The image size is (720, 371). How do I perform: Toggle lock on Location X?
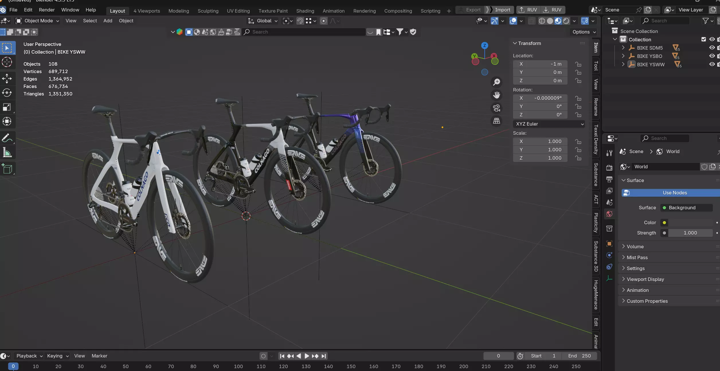pos(578,64)
